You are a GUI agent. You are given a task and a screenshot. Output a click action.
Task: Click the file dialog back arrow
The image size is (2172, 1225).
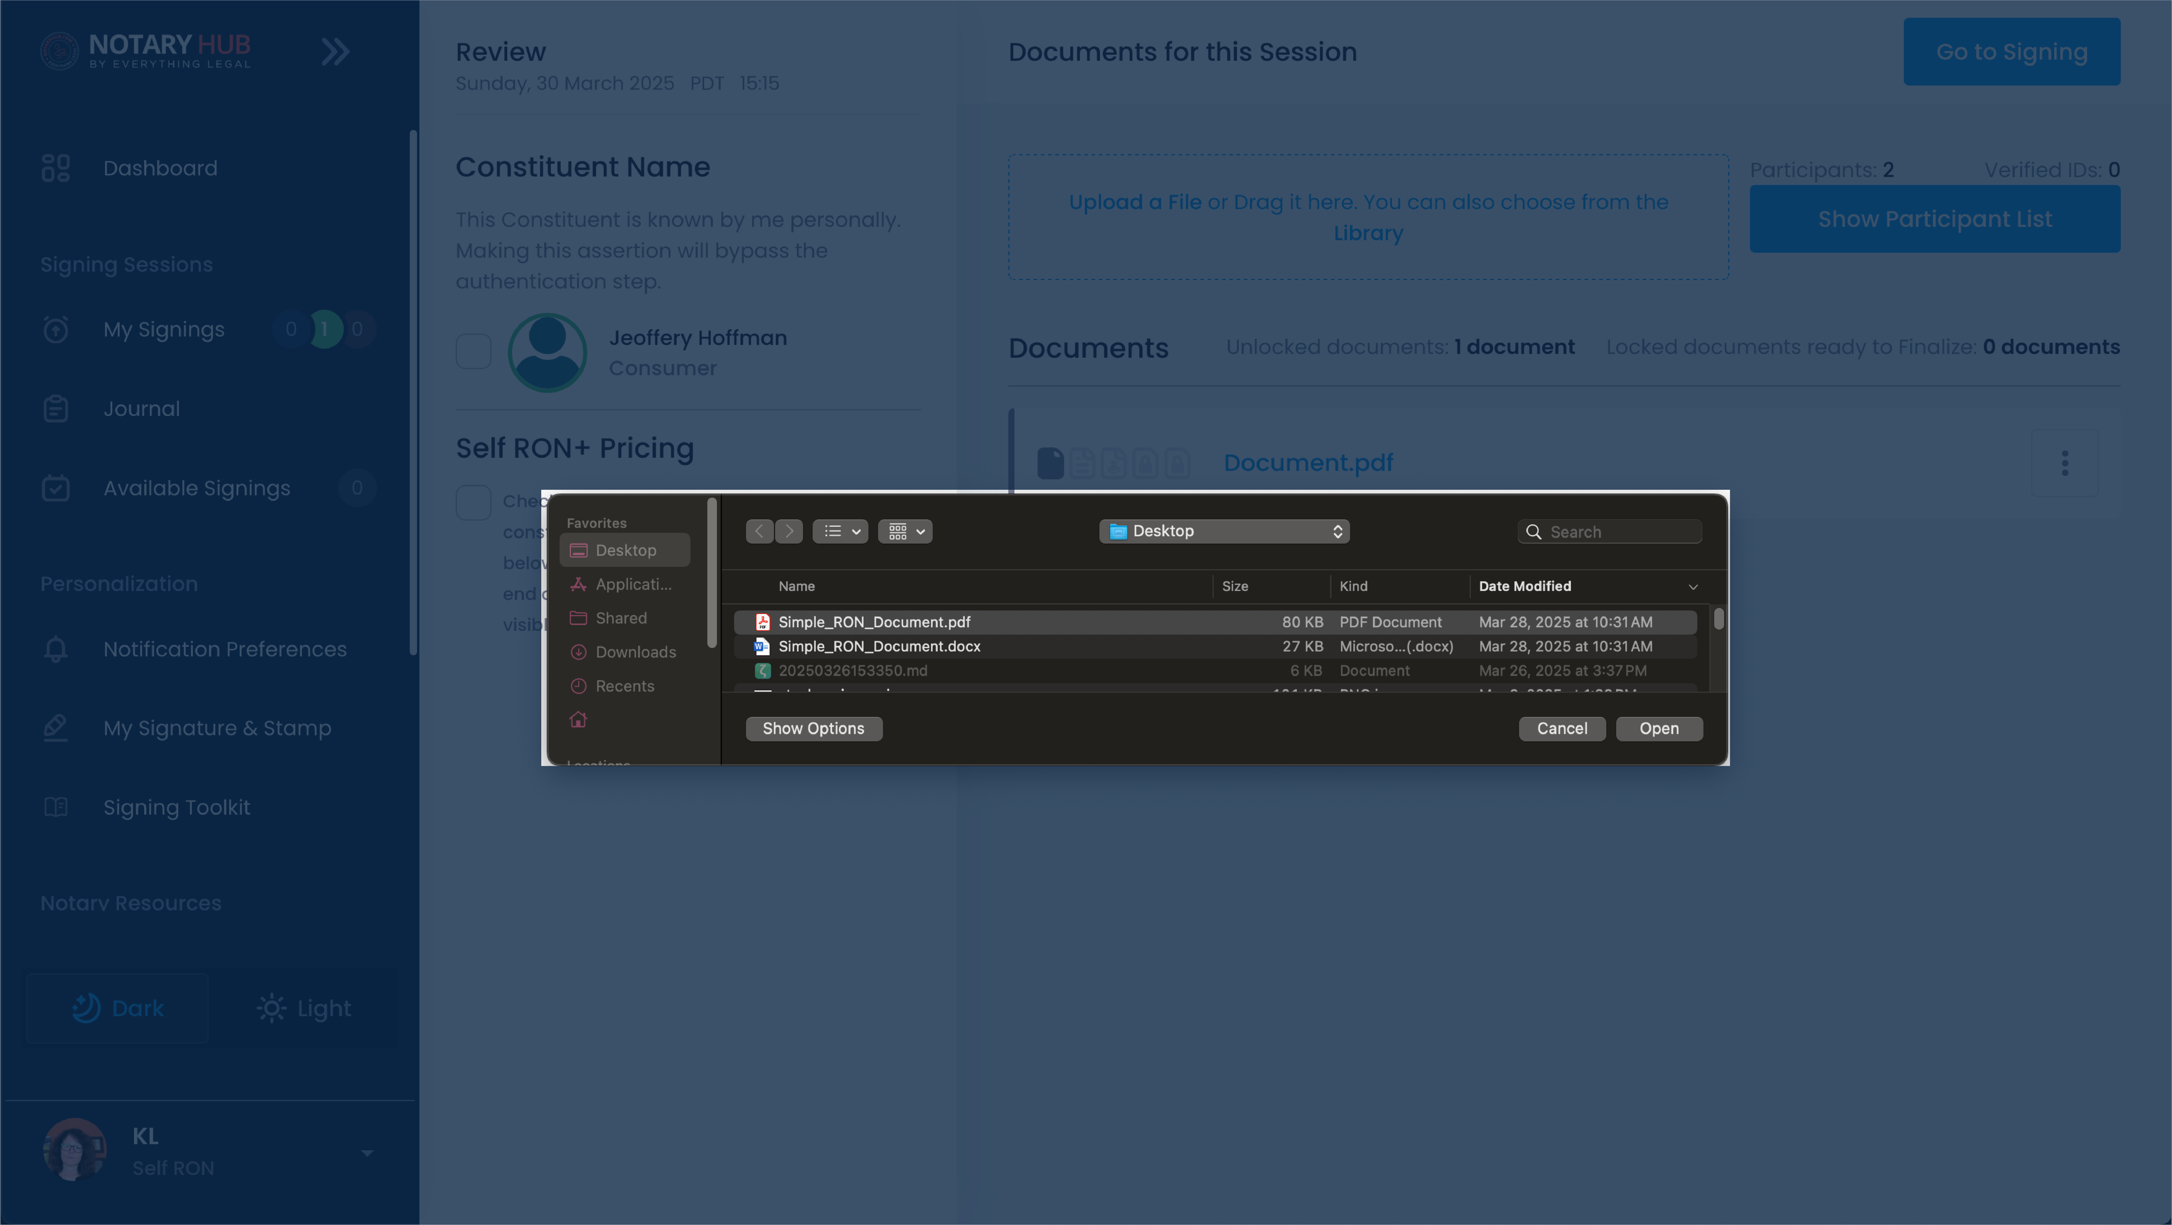[x=760, y=531]
